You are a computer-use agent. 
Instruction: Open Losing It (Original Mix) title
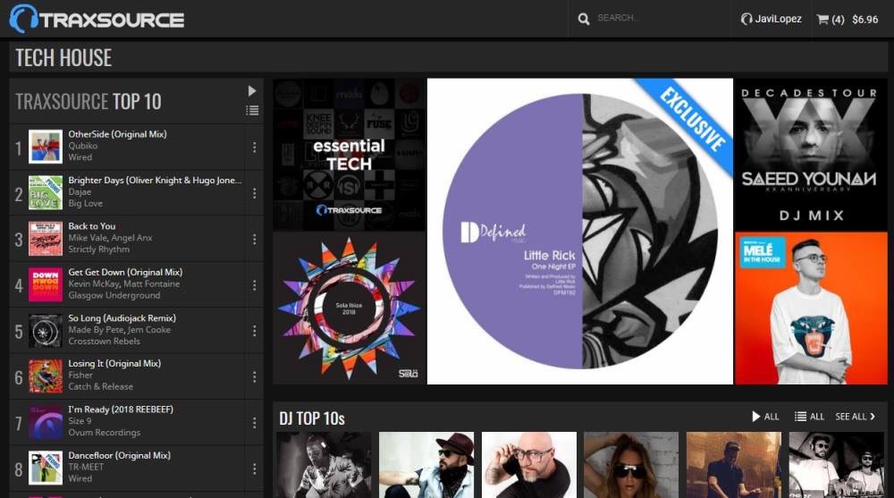pyautogui.click(x=114, y=363)
